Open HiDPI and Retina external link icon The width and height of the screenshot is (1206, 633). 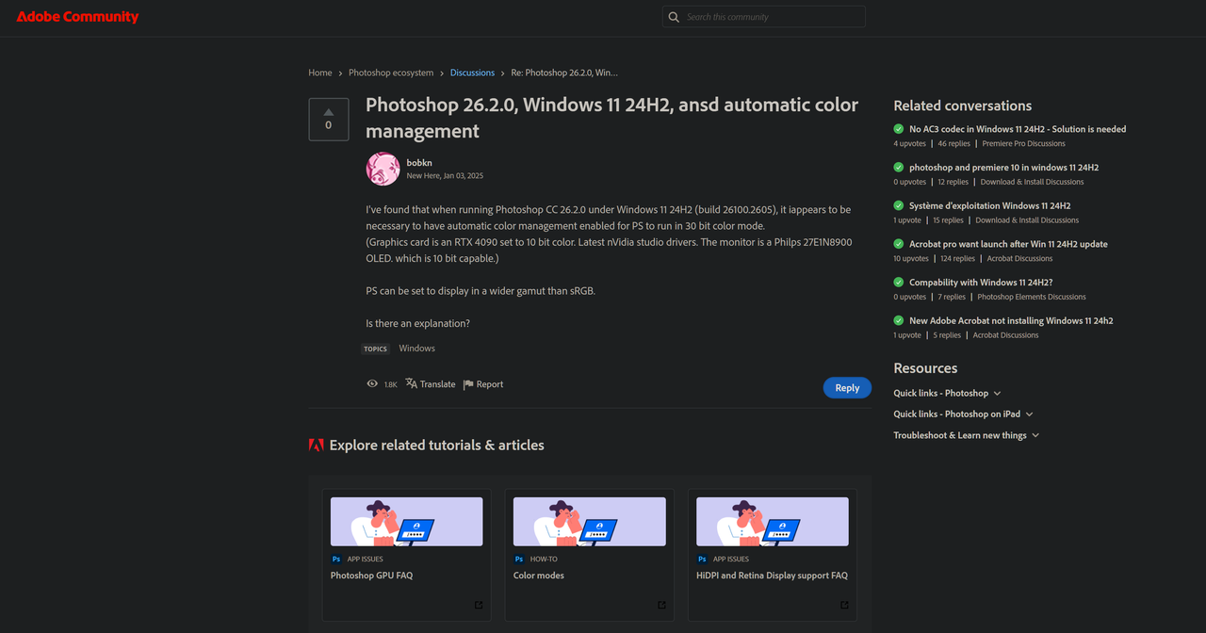pos(844,605)
